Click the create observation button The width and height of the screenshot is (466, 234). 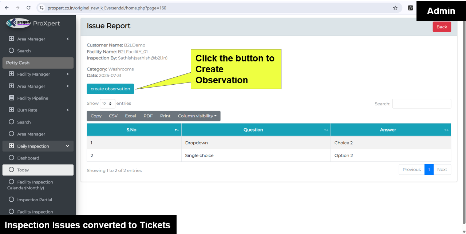(x=110, y=89)
